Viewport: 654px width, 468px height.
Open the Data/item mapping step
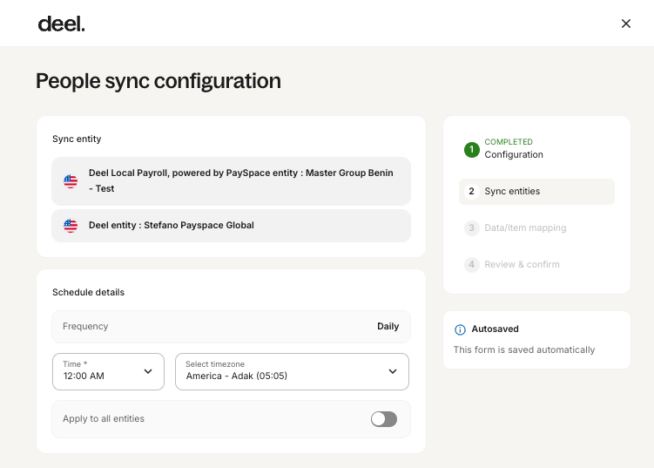tap(536, 228)
